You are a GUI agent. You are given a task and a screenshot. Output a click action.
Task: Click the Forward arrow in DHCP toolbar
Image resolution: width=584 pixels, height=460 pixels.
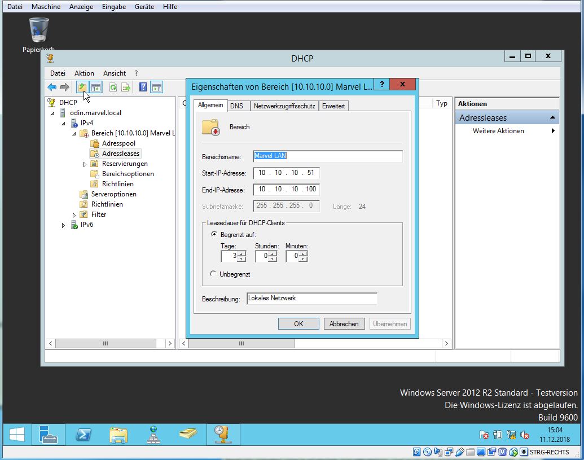click(x=65, y=87)
